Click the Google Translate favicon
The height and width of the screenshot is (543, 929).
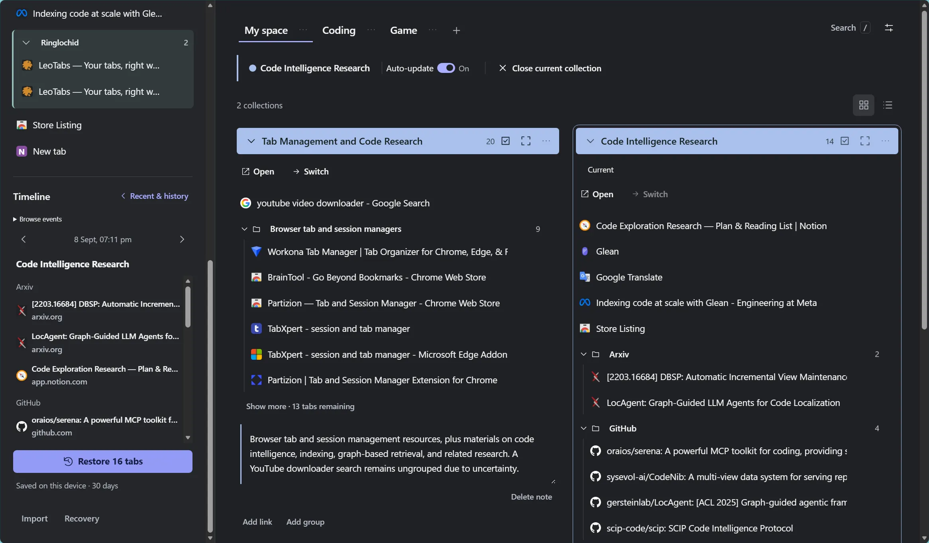pos(585,277)
